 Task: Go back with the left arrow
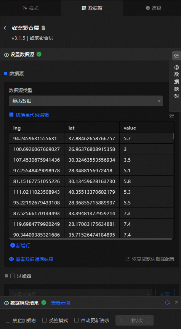5,28
